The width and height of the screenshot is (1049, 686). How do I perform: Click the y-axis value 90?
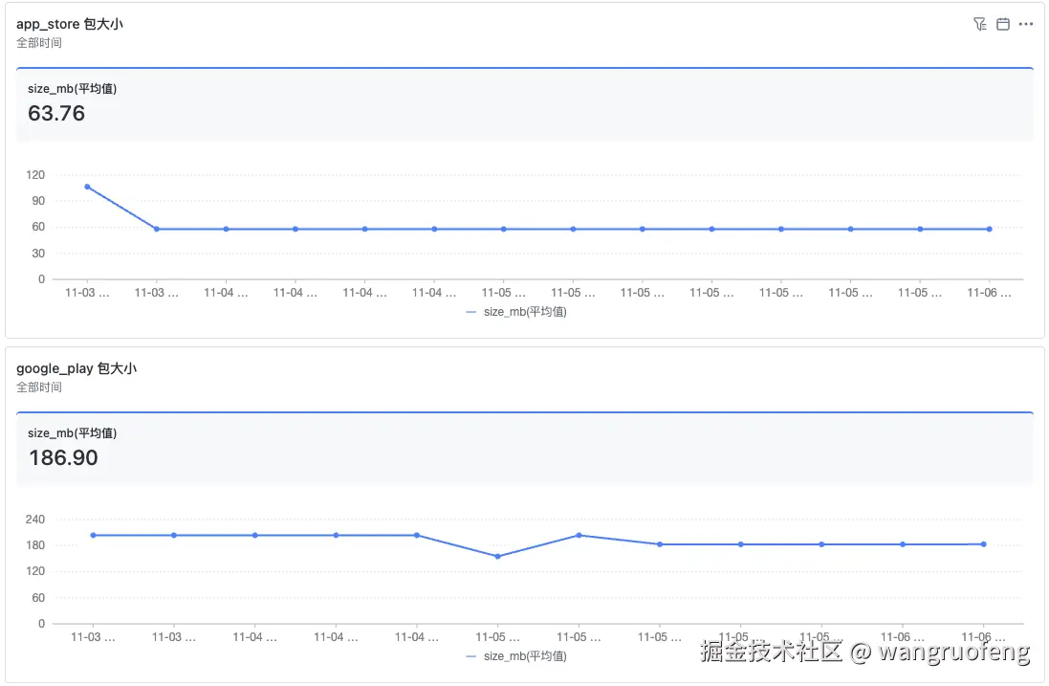pos(38,201)
